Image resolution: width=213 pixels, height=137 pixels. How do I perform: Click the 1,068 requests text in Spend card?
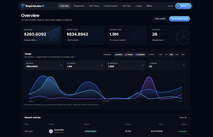72,40
